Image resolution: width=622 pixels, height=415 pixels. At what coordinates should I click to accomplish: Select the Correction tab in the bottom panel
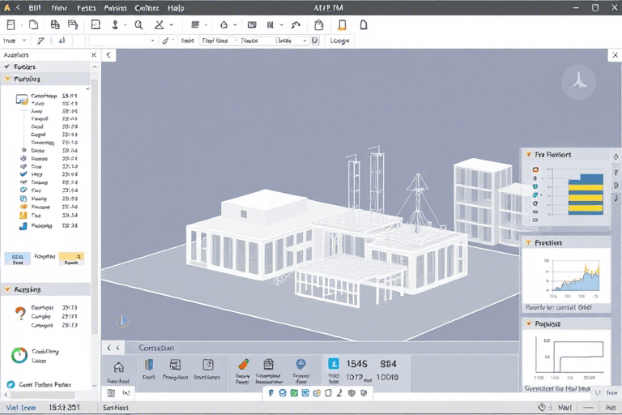(155, 348)
